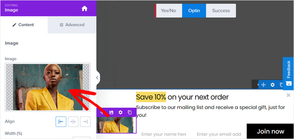
Task: Switch to the Advanced tab
Action: 72,25
